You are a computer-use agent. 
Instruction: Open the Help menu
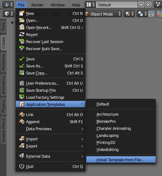coord(76,5)
